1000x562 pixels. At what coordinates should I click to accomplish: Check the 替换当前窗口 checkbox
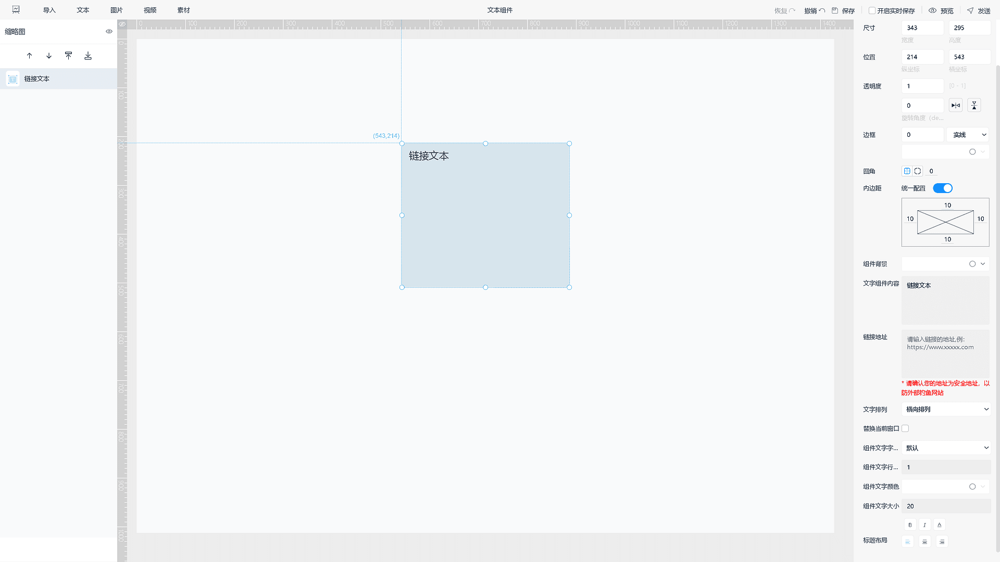pos(905,429)
